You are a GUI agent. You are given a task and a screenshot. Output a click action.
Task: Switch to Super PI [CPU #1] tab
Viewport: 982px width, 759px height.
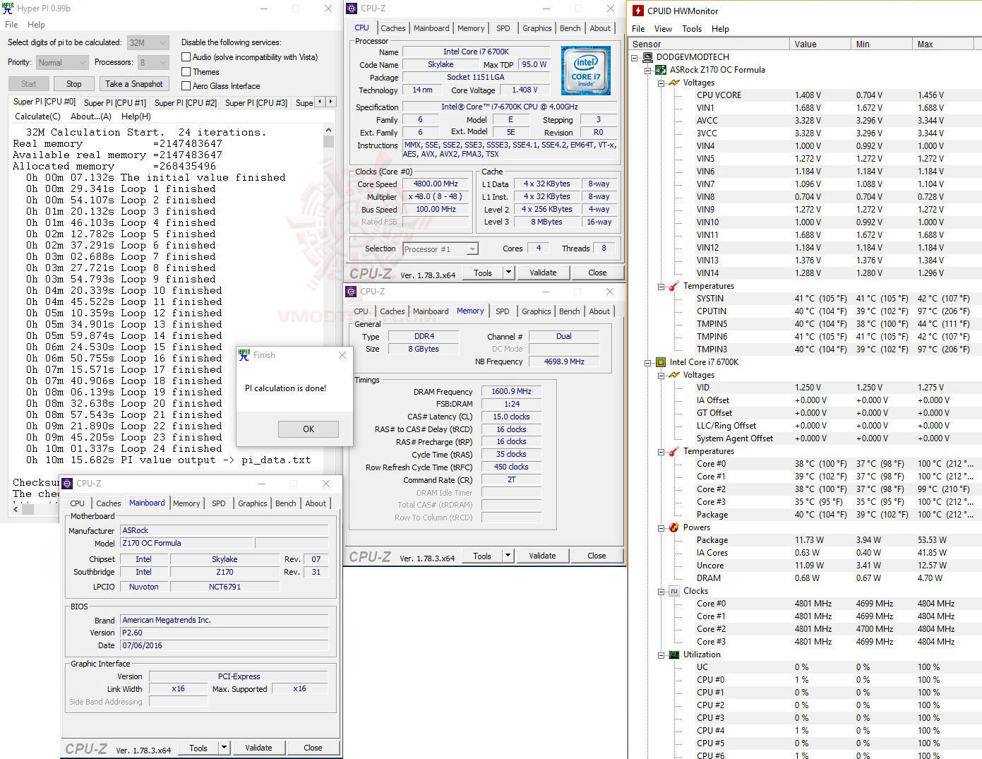(x=115, y=103)
